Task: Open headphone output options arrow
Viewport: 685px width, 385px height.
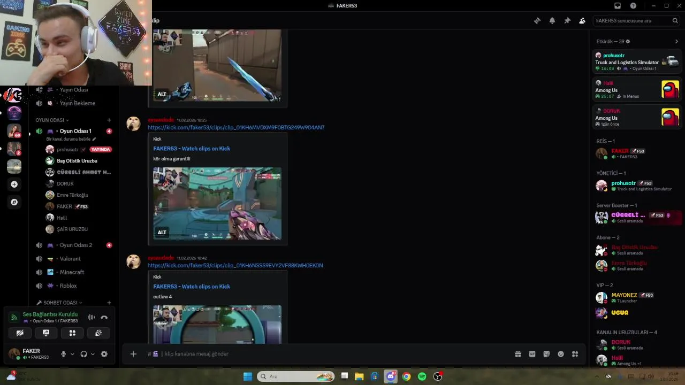Action: pos(93,354)
